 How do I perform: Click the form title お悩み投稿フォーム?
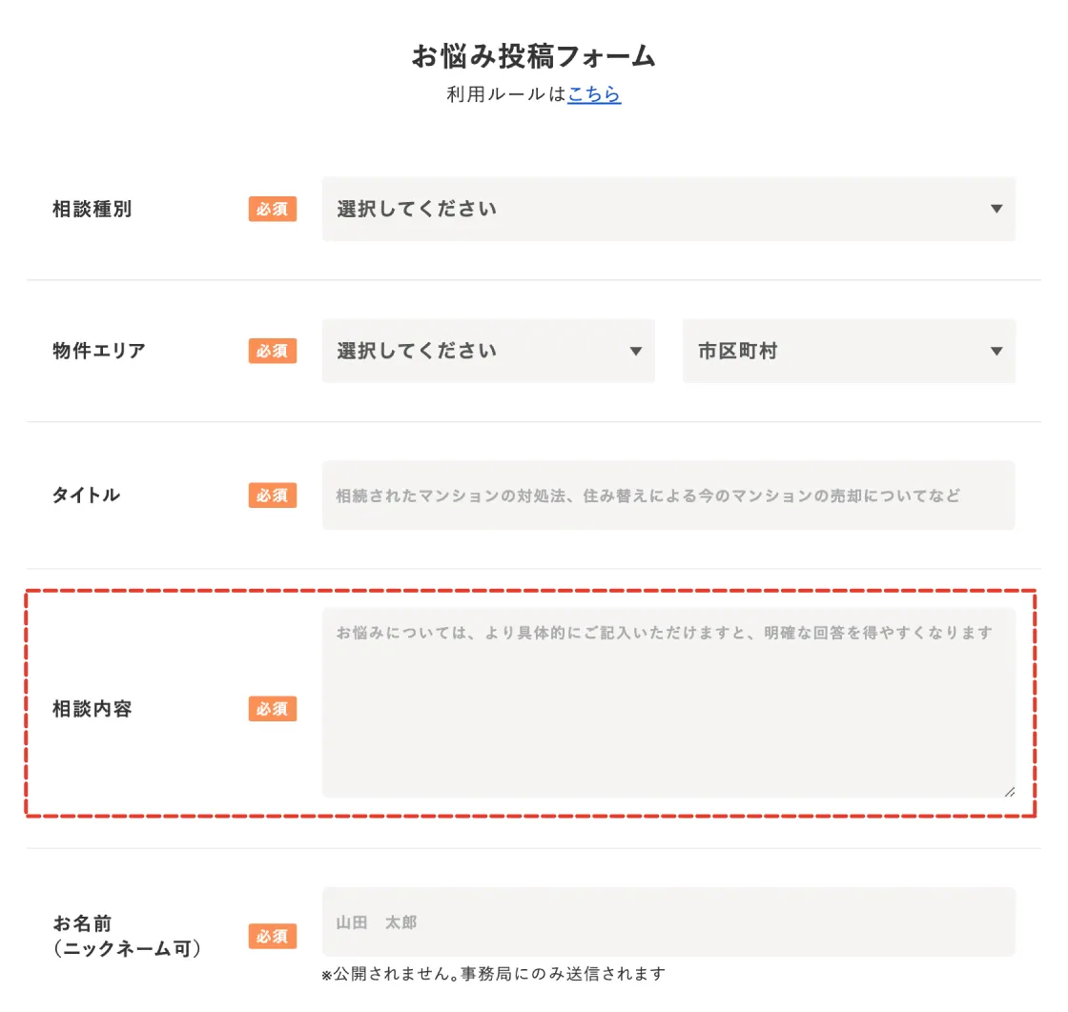click(534, 56)
